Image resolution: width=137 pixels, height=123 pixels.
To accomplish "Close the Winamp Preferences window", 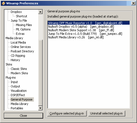I will 133,3.
